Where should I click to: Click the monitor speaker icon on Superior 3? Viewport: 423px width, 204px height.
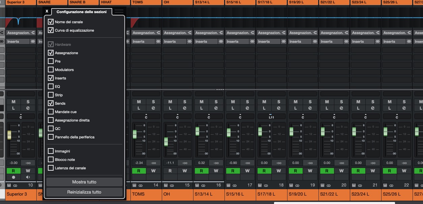coord(28,177)
